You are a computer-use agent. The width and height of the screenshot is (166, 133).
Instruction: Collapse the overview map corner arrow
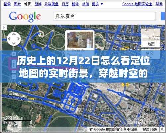pos(162,129)
